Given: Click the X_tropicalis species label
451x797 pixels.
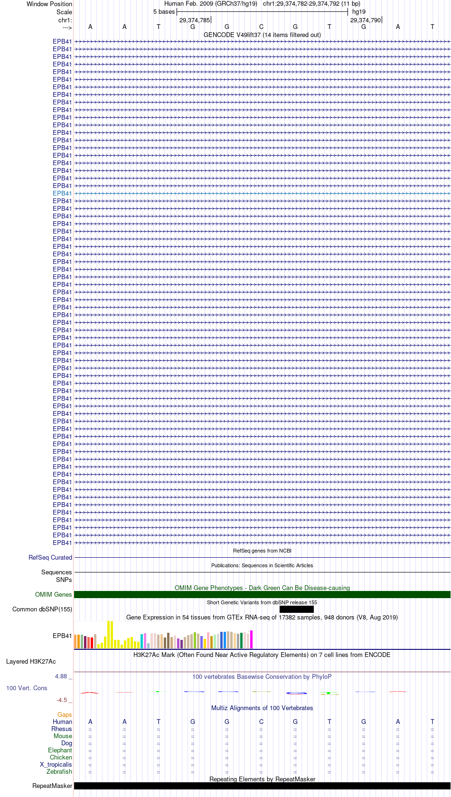Looking at the screenshot, I should [56, 764].
